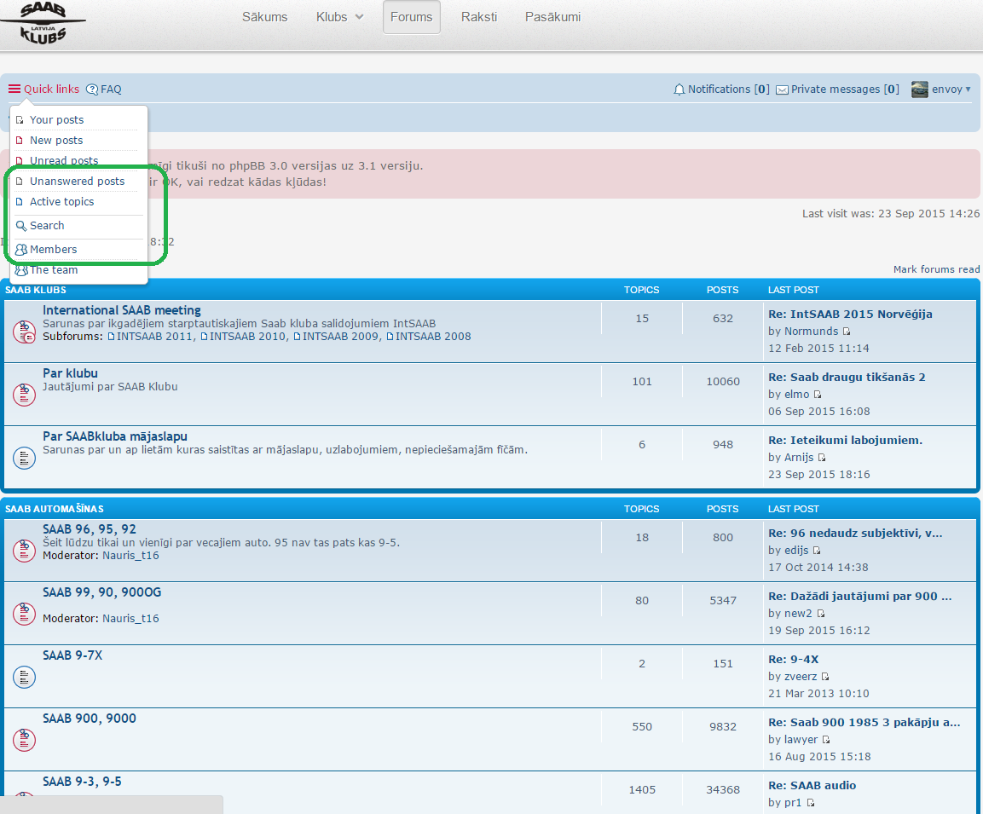Select Unanswered posts from Quick links
983x814 pixels.
pos(77,182)
